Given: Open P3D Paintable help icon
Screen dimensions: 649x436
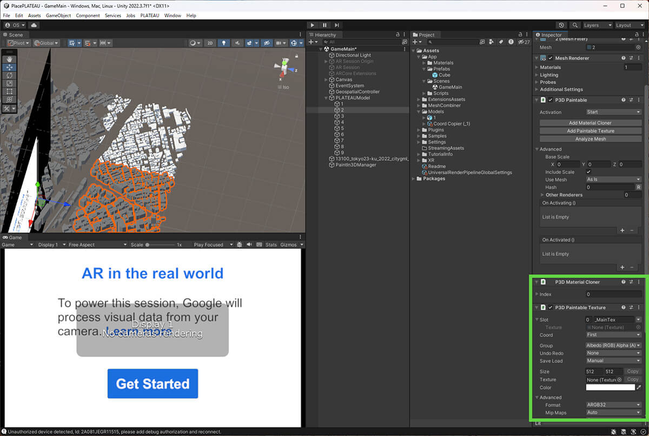Looking at the screenshot, I should pyautogui.click(x=624, y=100).
